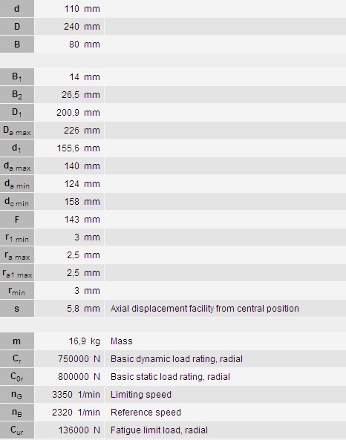346x440 pixels.
Task: Click the da min symbol cell
Action: (17, 184)
